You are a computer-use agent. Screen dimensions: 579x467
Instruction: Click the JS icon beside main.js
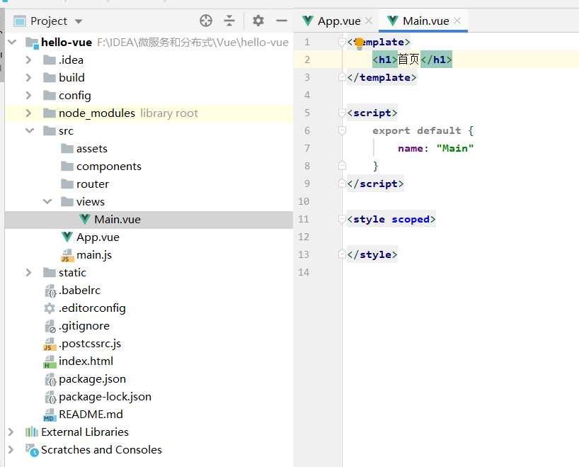click(x=67, y=255)
